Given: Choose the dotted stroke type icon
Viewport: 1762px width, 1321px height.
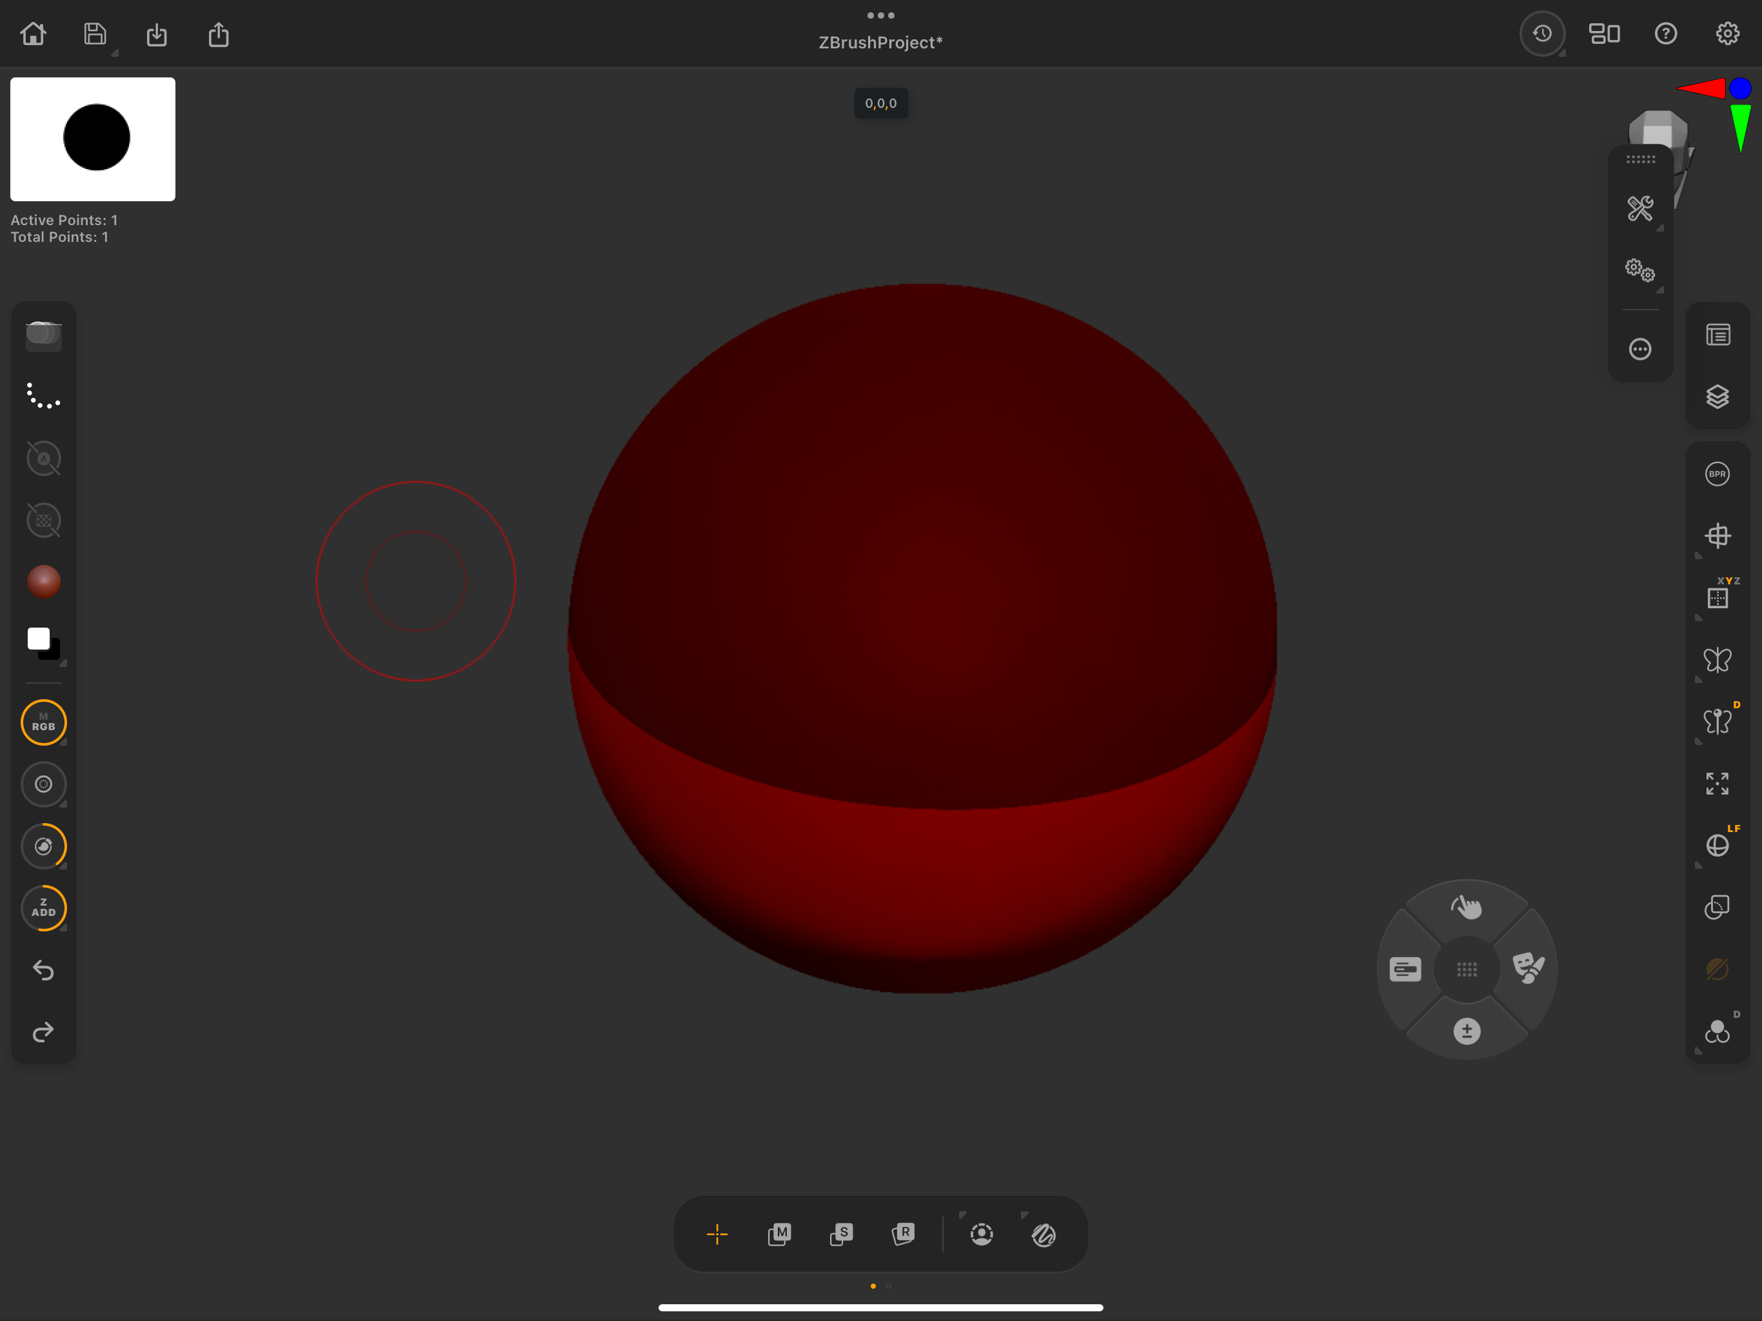Looking at the screenshot, I should pyautogui.click(x=44, y=396).
